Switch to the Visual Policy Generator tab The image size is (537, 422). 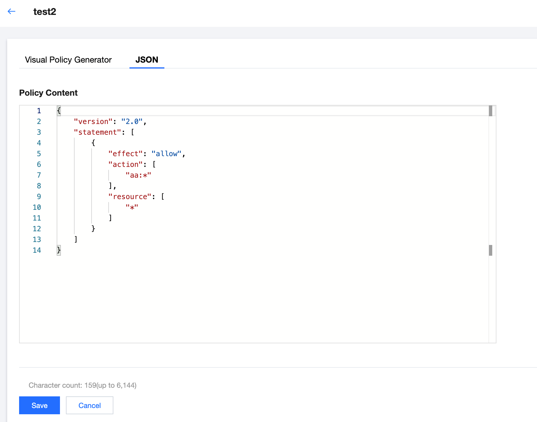click(x=68, y=60)
